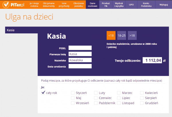Select the Kasia child sidebar tab
The width and height of the screenshot is (172, 117).
tap(21, 30)
